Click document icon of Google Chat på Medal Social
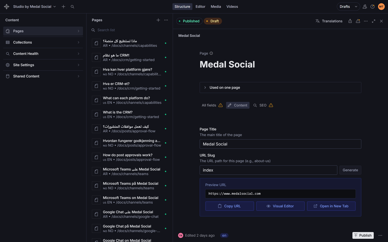This screenshot has width=388, height=242. point(96,228)
